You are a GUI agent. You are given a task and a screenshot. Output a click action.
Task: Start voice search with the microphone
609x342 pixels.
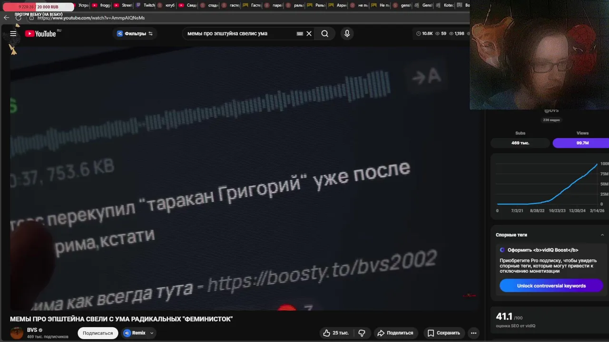click(x=347, y=34)
